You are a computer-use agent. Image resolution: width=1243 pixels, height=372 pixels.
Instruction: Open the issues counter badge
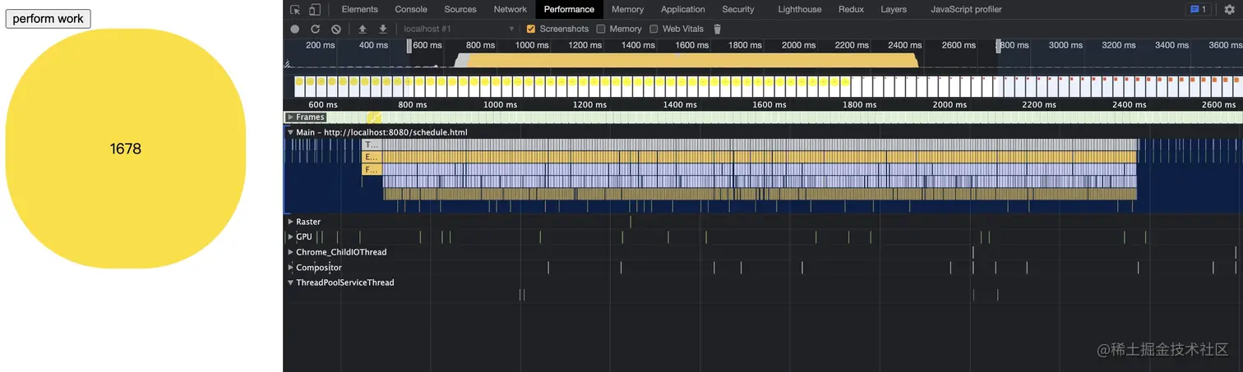point(1198,10)
